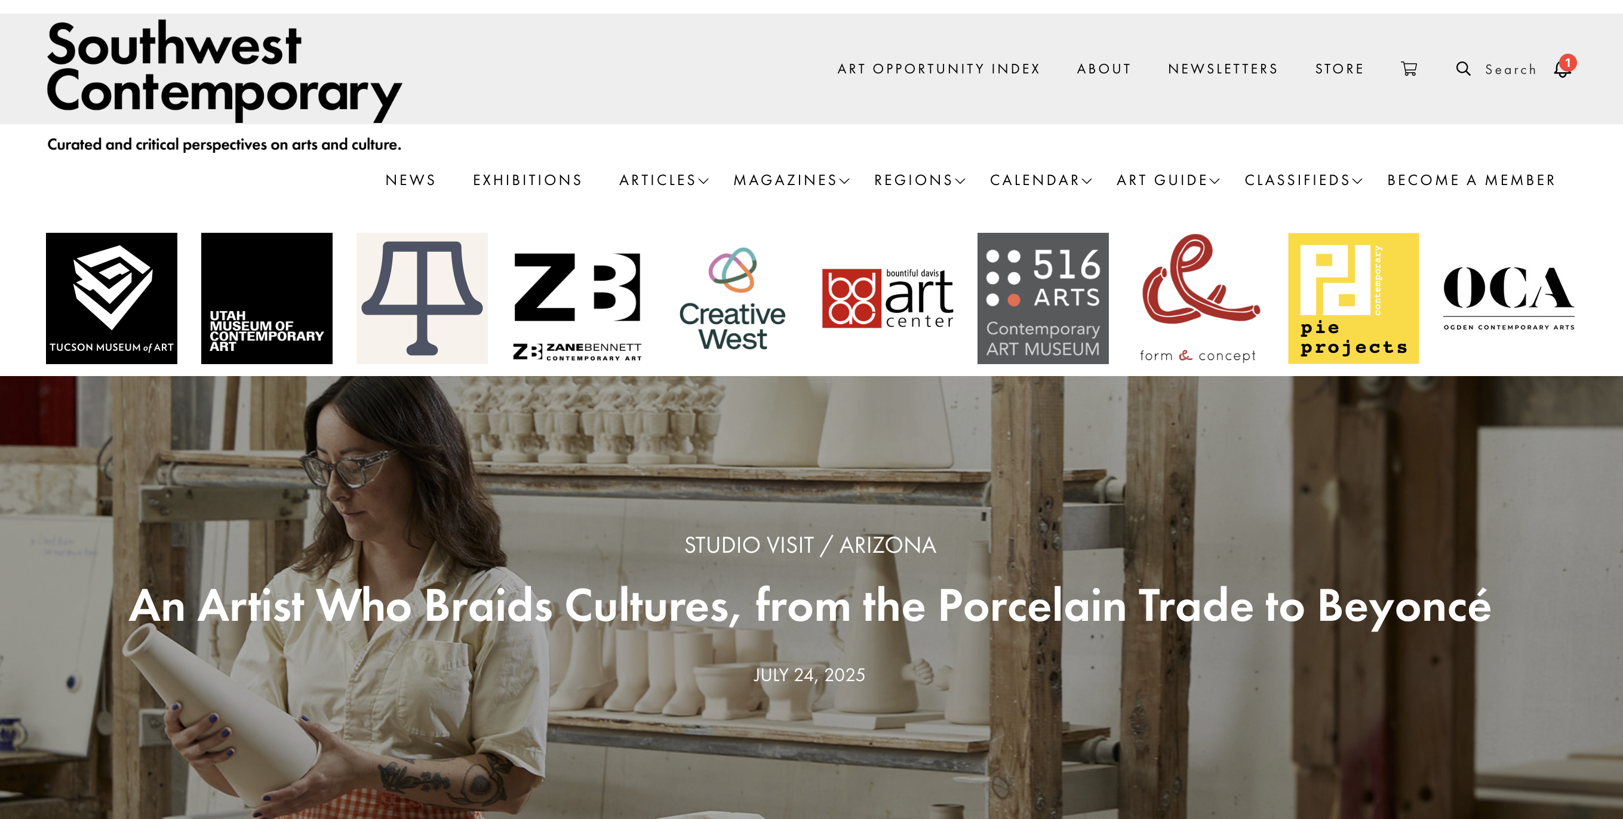The width and height of the screenshot is (1623, 819).
Task: Click the Search input field
Action: (x=1510, y=69)
